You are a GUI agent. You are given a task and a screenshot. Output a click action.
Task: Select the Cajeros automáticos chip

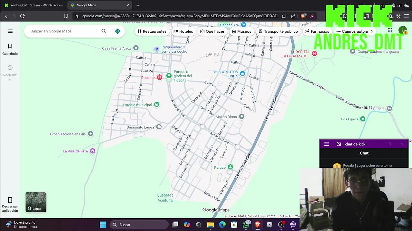[x=352, y=31]
